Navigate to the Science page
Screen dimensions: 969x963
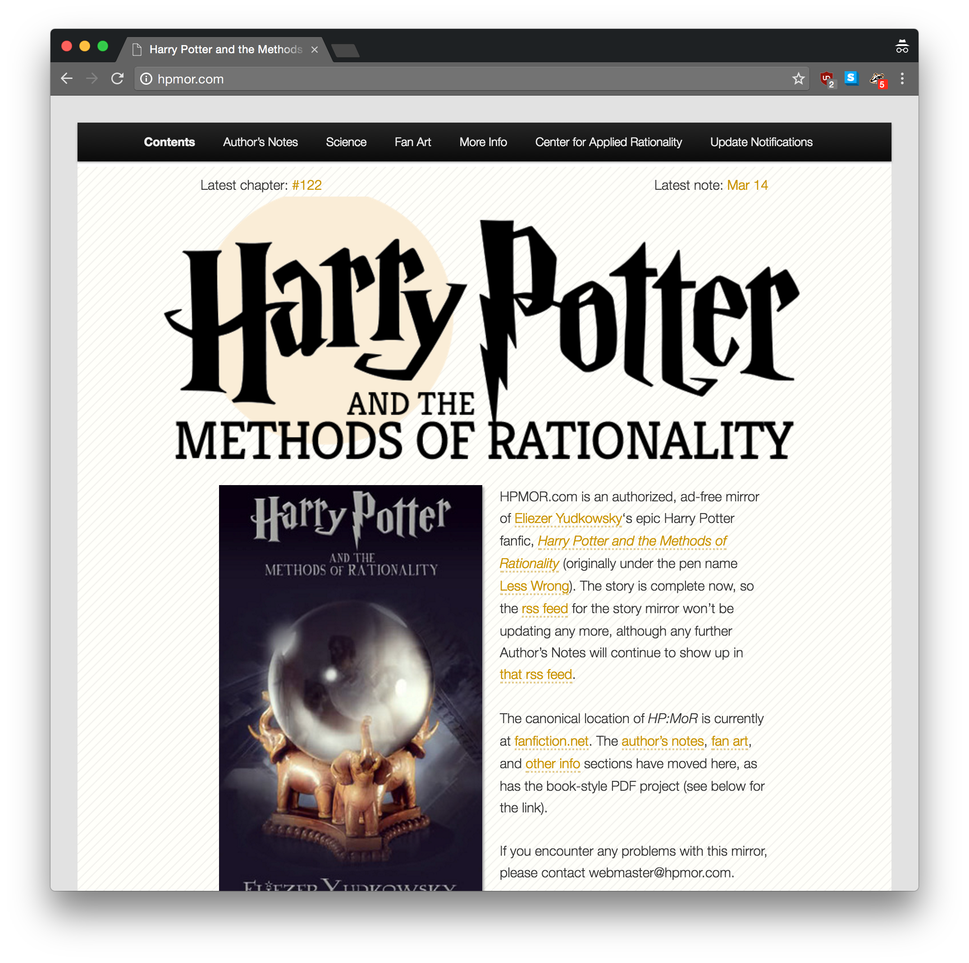(x=346, y=142)
